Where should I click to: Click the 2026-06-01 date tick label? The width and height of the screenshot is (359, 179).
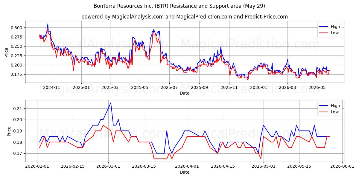coord(342,166)
